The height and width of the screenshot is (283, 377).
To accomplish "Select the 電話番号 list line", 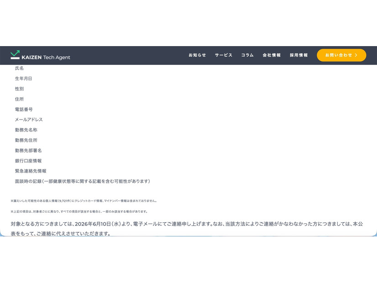I will coord(24,110).
